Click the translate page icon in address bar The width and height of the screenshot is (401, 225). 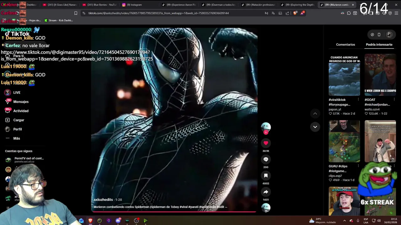[273, 13]
